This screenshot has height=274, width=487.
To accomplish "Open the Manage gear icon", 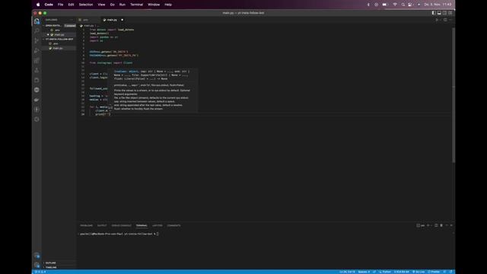I will [37, 265].
